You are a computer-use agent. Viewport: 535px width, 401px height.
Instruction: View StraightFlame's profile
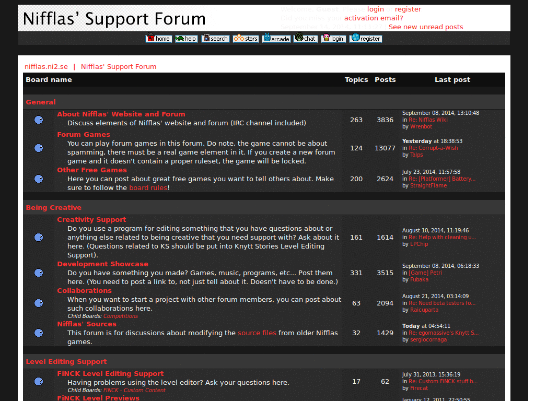click(x=428, y=185)
